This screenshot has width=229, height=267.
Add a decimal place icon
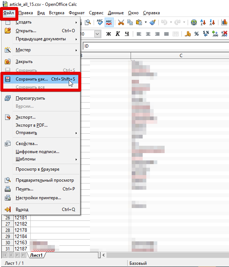pos(215,34)
